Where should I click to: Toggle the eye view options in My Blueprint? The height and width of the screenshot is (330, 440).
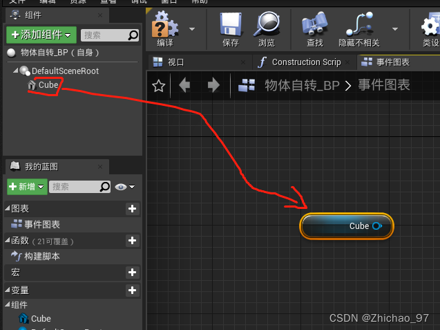pos(125,187)
